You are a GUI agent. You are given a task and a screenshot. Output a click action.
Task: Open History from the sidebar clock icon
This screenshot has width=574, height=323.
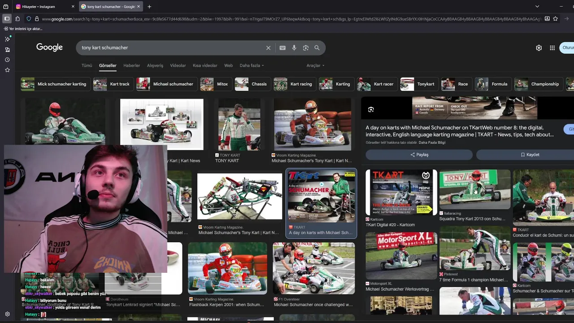7,60
